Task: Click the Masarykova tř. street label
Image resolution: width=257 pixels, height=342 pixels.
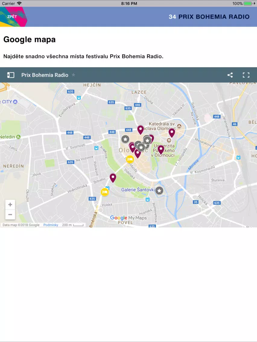Action: pyautogui.click(x=205, y=143)
